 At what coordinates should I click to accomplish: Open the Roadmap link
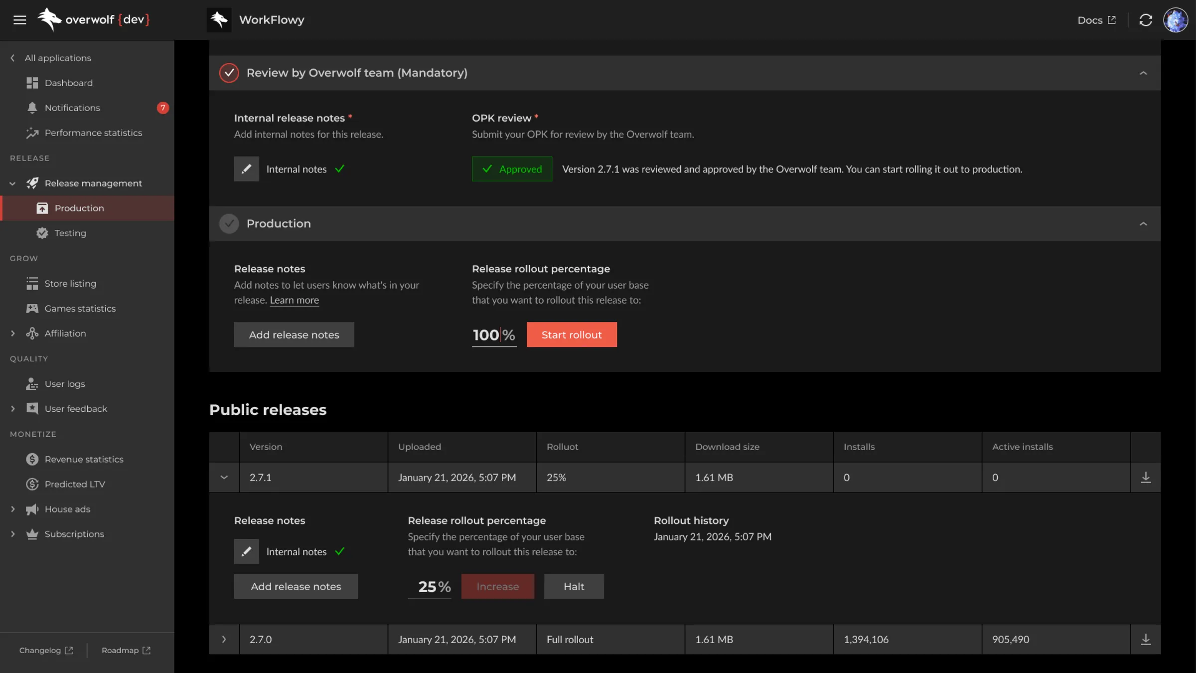pyautogui.click(x=126, y=650)
